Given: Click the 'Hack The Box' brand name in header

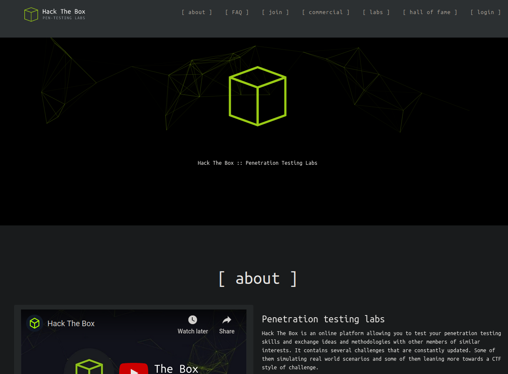Looking at the screenshot, I should click(64, 12).
